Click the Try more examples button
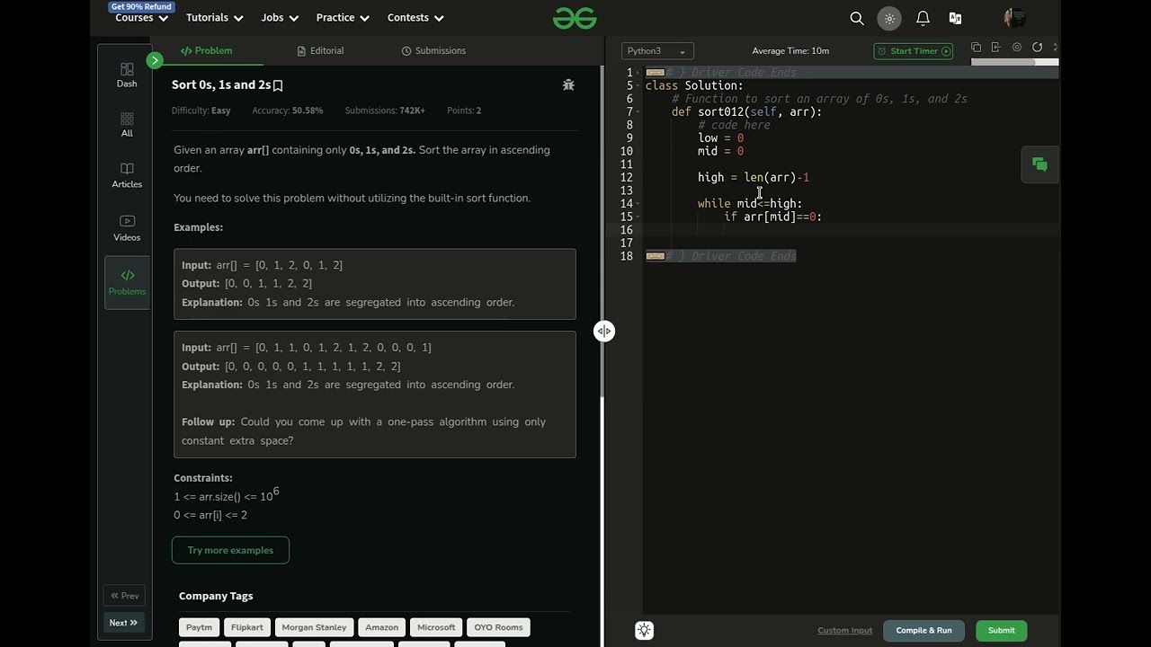 click(x=230, y=550)
